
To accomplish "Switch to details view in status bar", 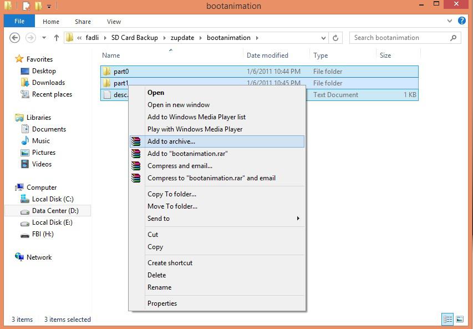I will coord(447,319).
